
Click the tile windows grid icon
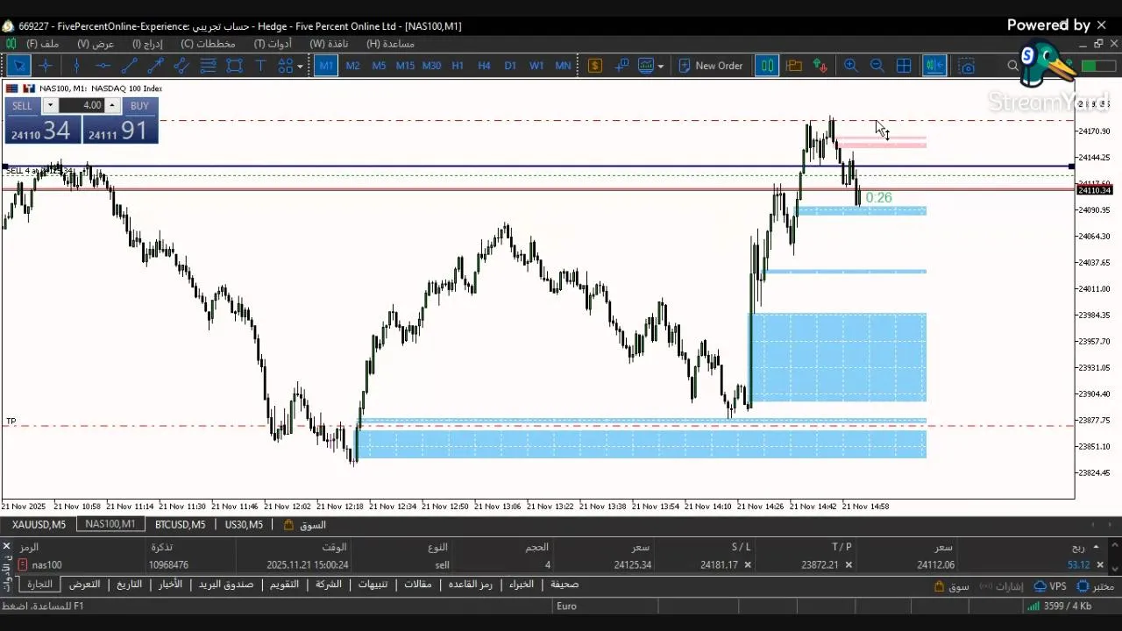pyautogui.click(x=904, y=66)
